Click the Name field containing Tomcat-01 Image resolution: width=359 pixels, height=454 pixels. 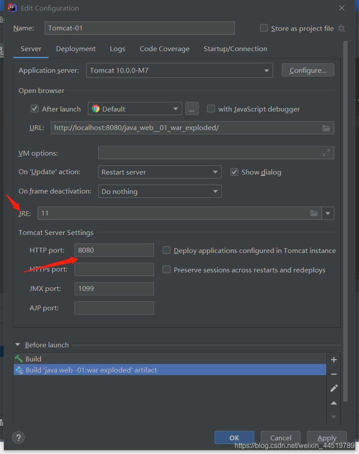coord(140,28)
